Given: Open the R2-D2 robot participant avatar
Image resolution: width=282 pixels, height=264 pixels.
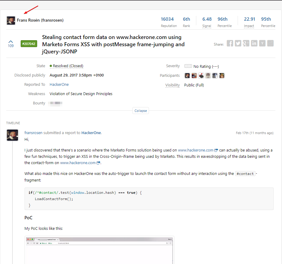Looking at the screenshot, I should [215, 76].
